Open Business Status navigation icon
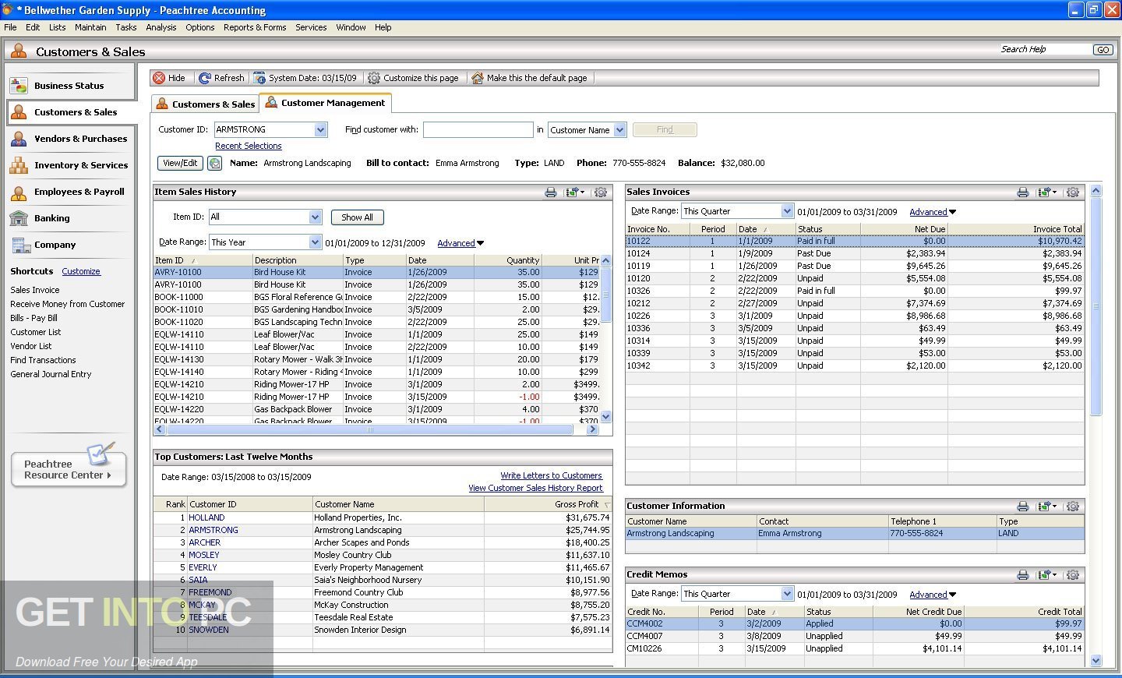Image resolution: width=1122 pixels, height=678 pixels. point(19,86)
